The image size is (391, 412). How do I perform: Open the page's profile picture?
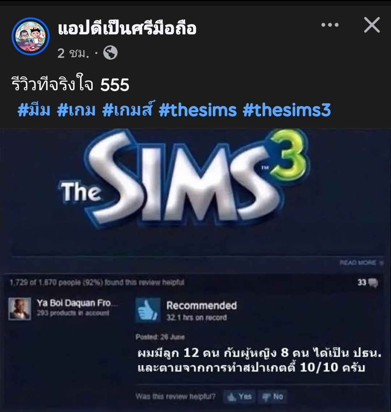[x=31, y=36]
